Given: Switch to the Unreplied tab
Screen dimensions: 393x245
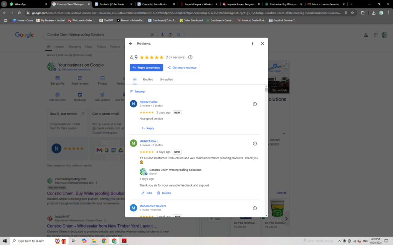Looking at the screenshot, I should tap(167, 80).
